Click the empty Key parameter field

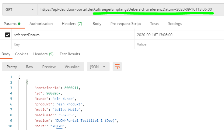pos(73,44)
